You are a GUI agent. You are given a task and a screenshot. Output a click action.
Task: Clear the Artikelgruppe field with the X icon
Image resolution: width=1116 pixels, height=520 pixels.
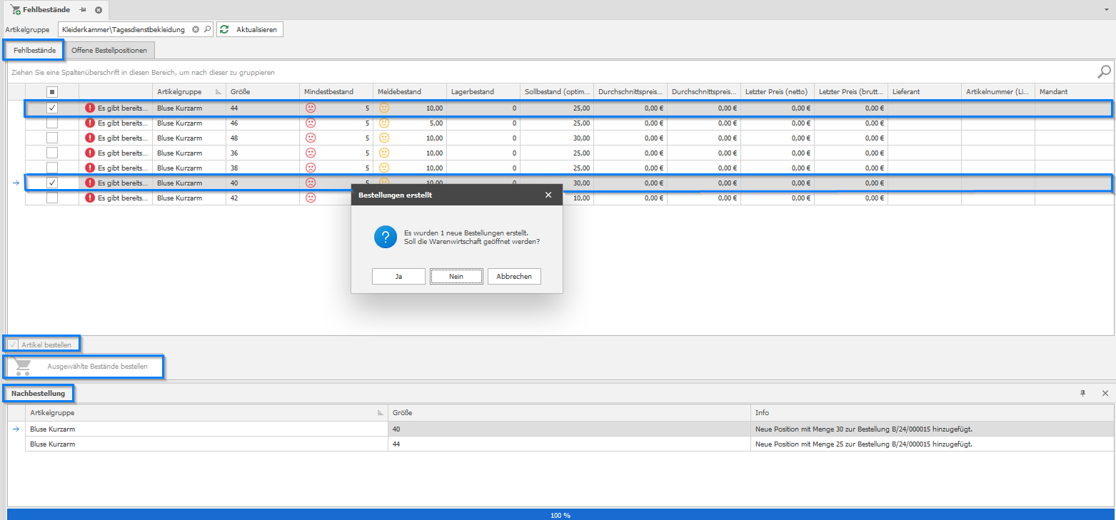point(196,29)
